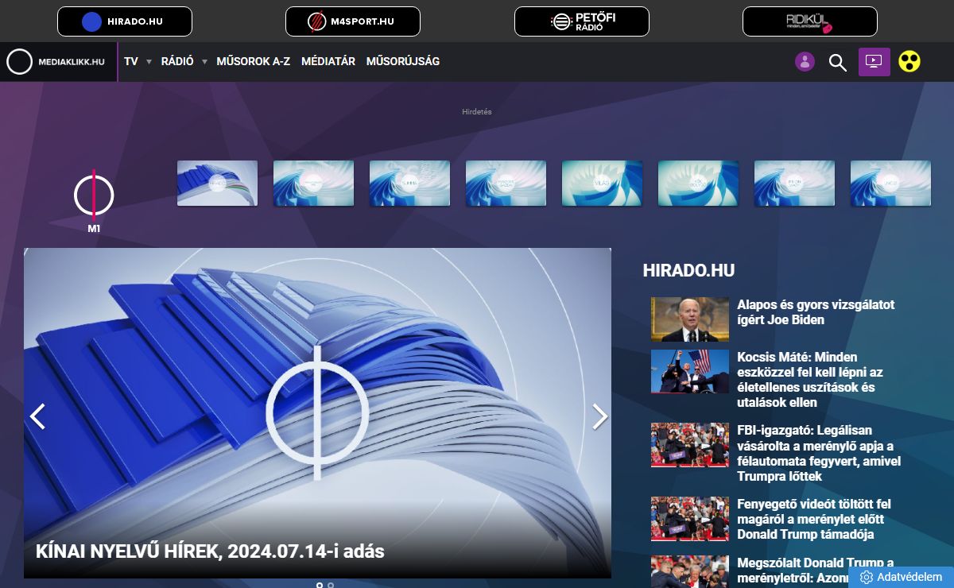Read the Kocsis Máté életellenes uszítások article

[x=810, y=380]
